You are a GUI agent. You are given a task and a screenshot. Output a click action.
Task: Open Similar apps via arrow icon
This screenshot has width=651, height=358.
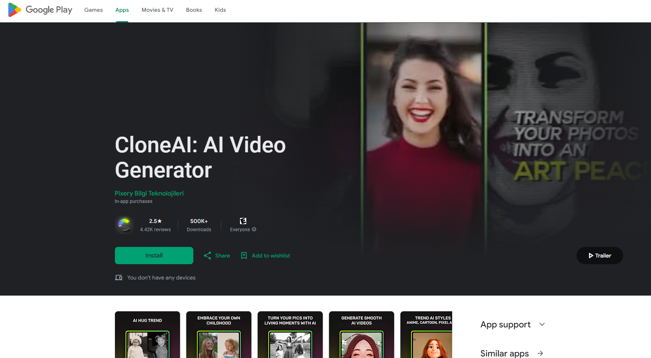[540, 353]
